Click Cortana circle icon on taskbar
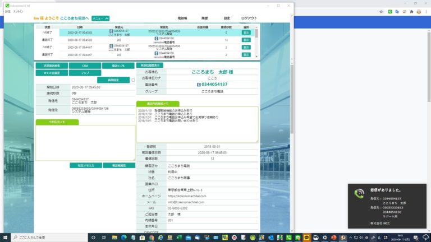Screen dimensions: 431x242 93,238
